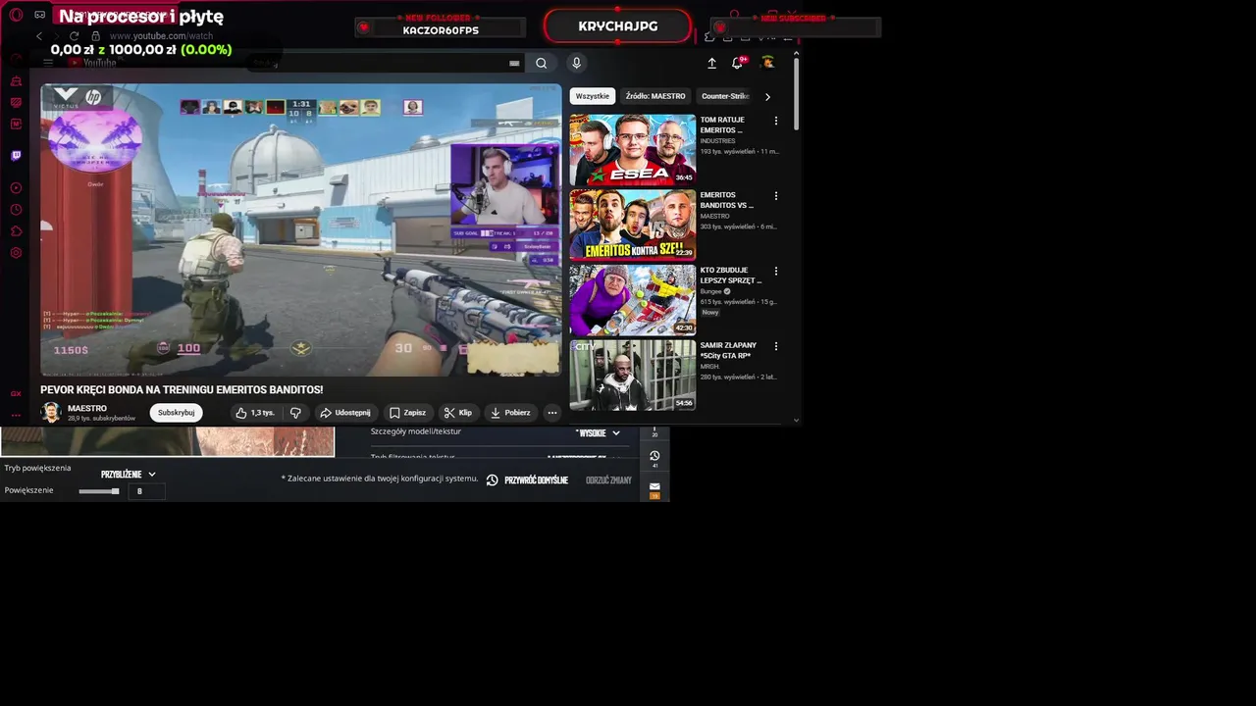
Task: Click the PEVOR KRĘCI BONDA video title
Action: pos(182,389)
